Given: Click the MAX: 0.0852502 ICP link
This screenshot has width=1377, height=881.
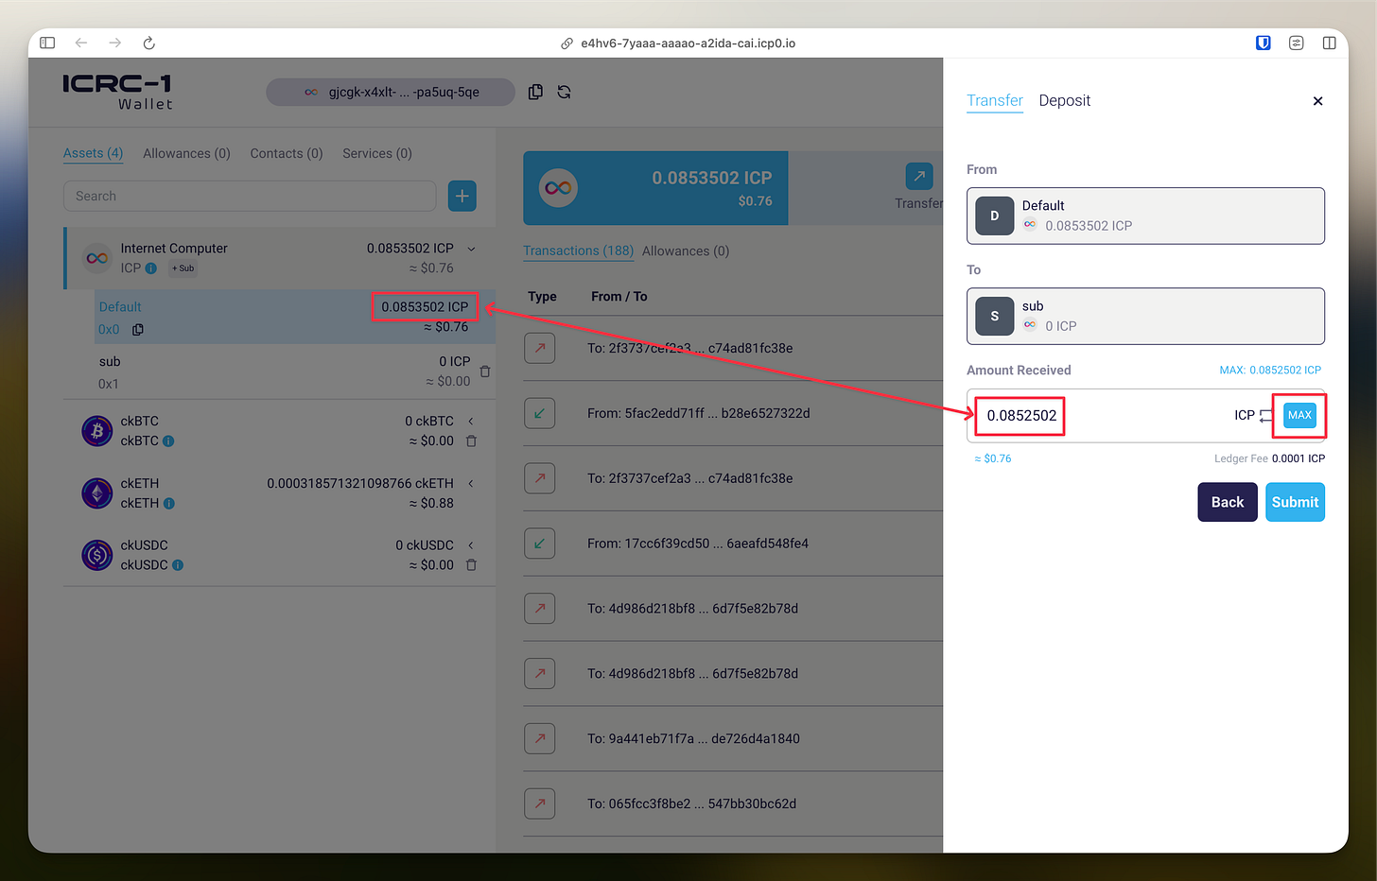Looking at the screenshot, I should click(x=1270, y=370).
